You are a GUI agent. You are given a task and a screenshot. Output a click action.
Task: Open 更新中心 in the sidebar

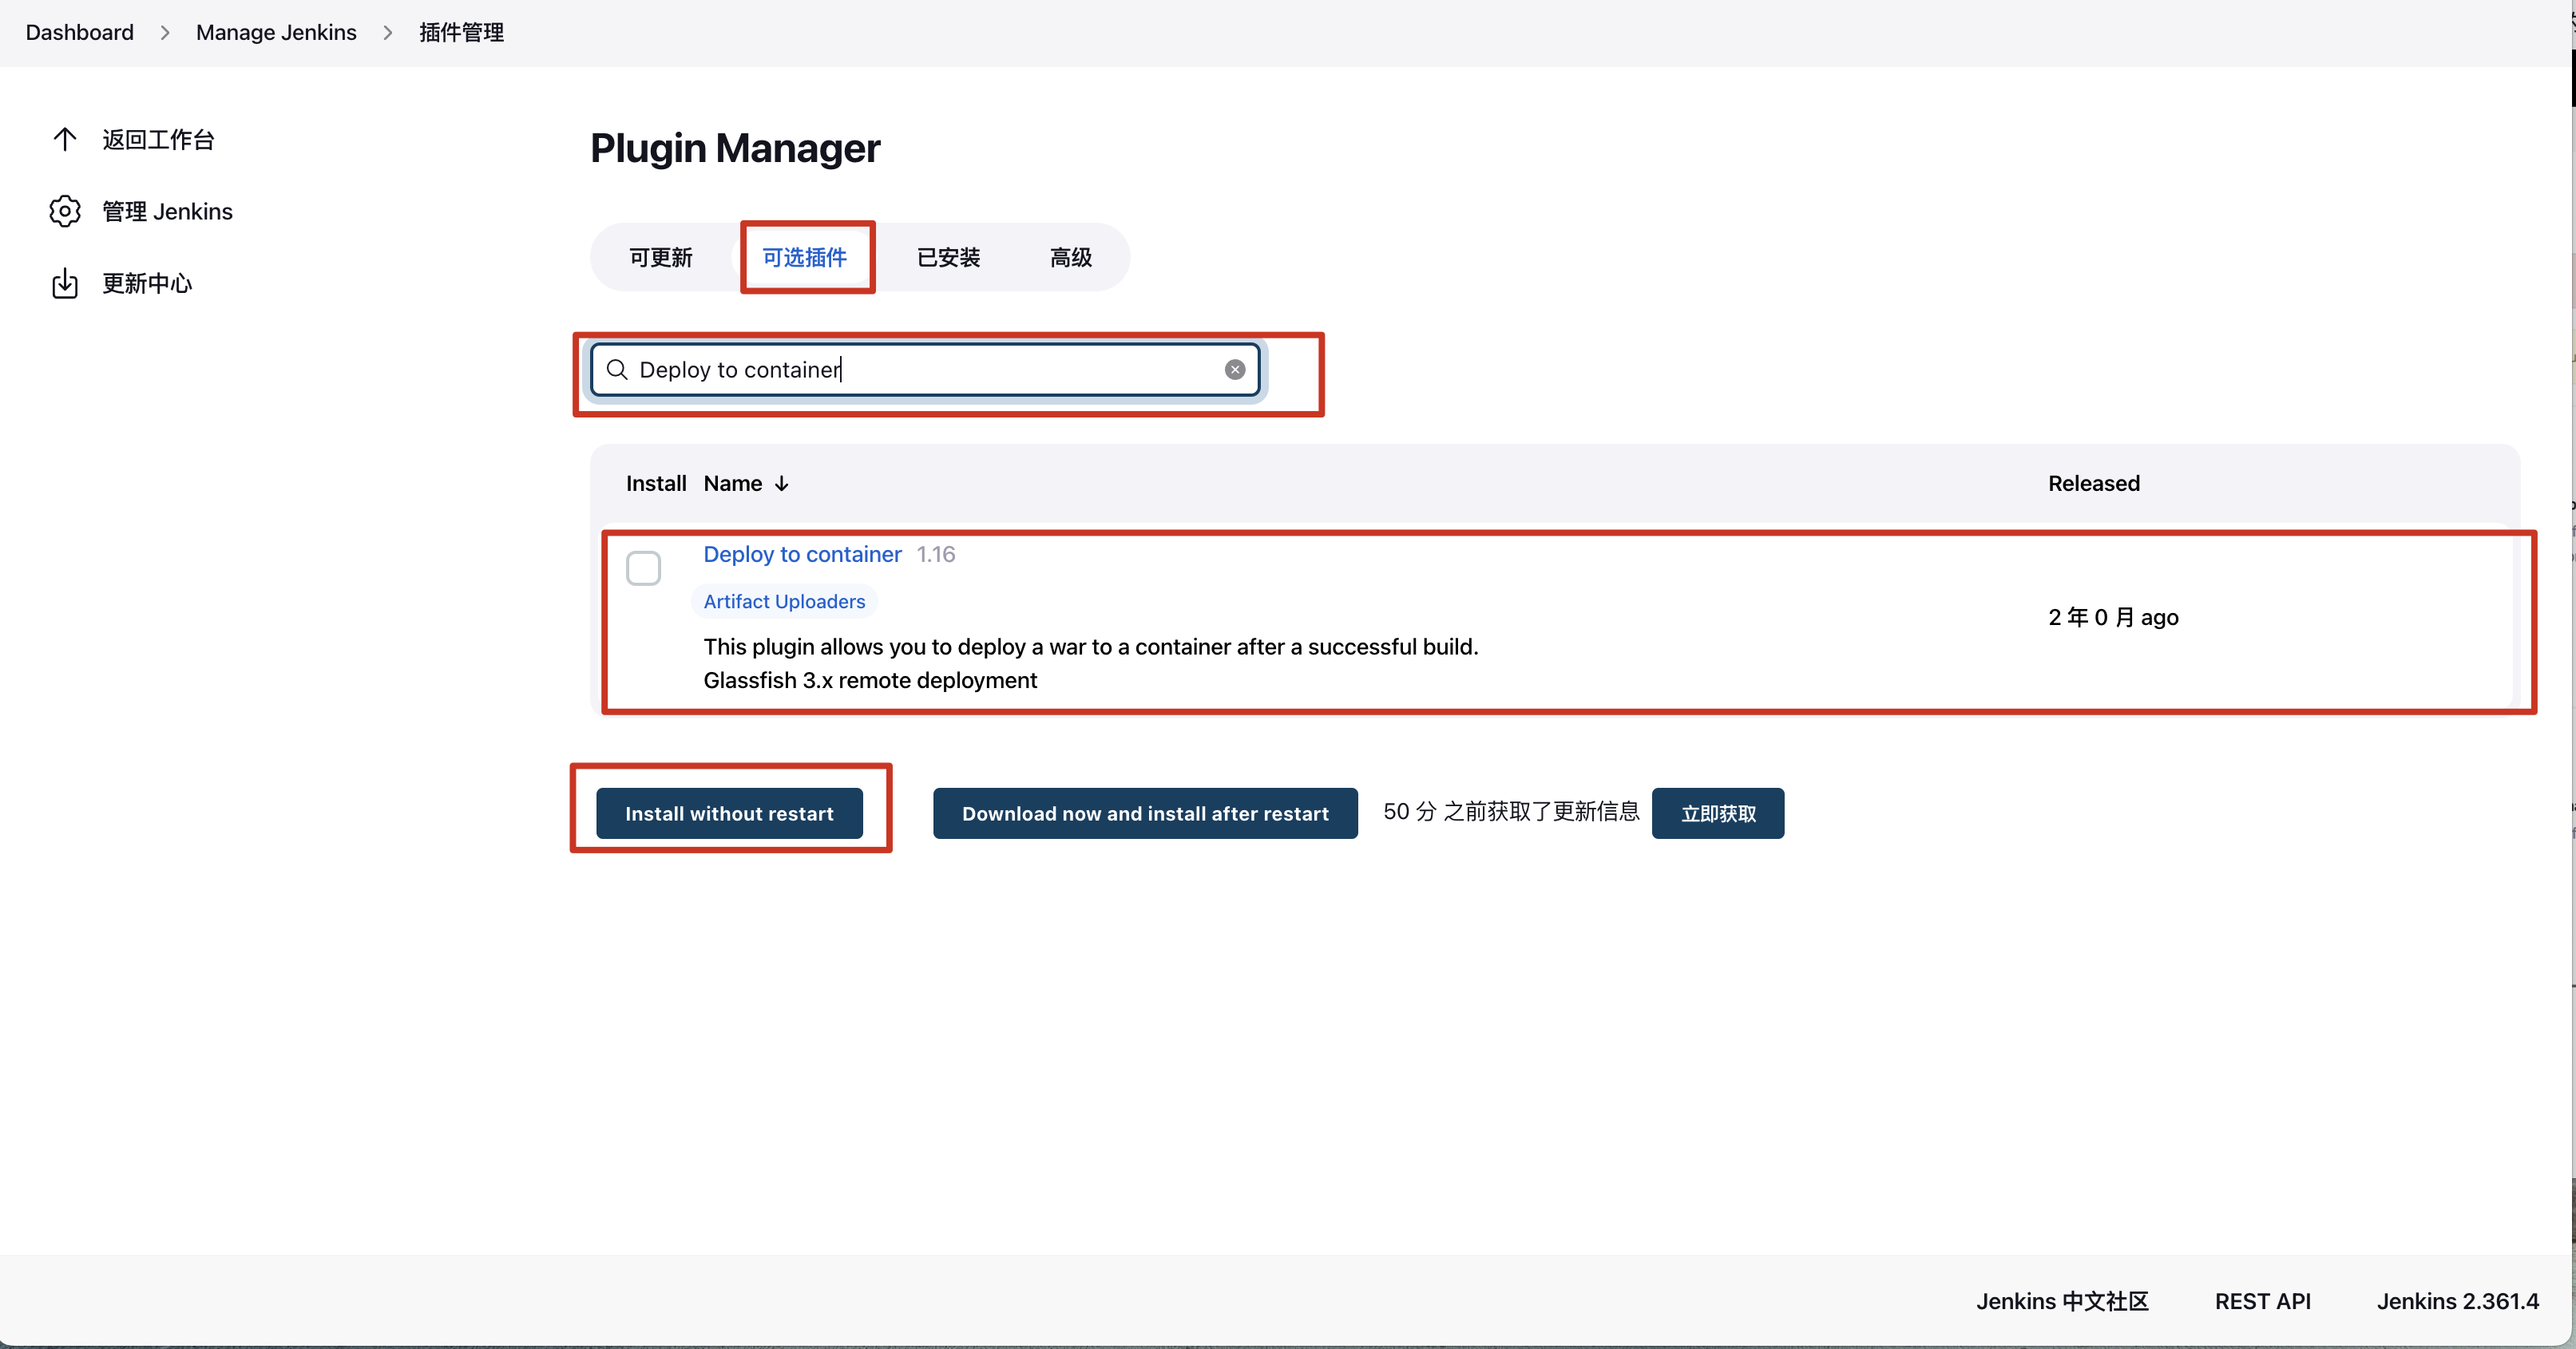coord(147,283)
